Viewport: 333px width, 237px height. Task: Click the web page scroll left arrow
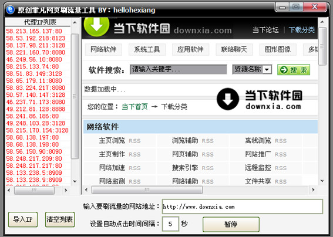tap(86, 189)
